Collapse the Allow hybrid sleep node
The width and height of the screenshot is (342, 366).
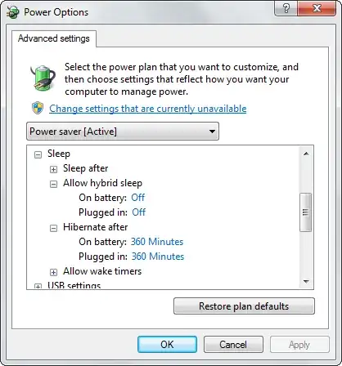(x=53, y=184)
